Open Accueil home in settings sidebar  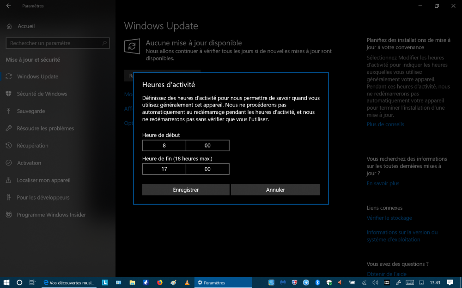click(26, 26)
